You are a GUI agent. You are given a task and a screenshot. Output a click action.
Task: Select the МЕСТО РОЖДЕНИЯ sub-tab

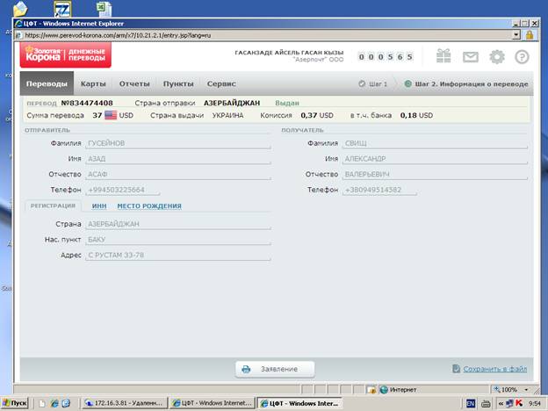[x=149, y=206]
